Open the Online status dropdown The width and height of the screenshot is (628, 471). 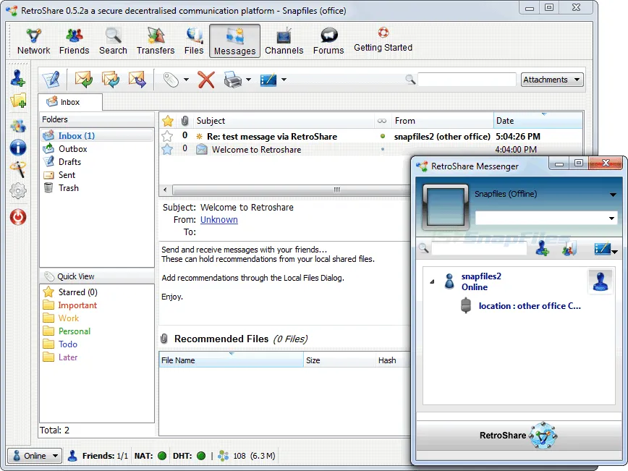click(x=35, y=456)
